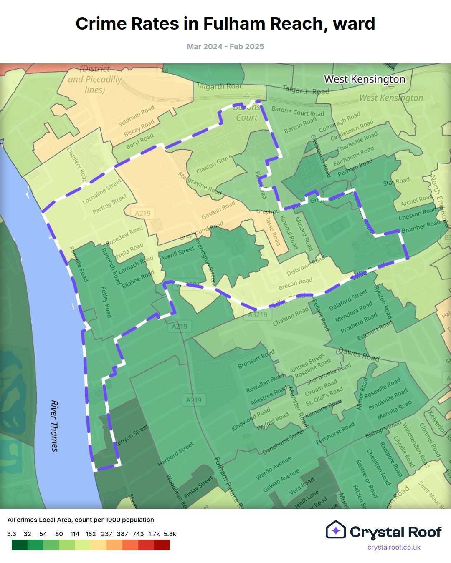Click the Crime Rates in Fulham Reach title
The height and width of the screenshot is (563, 451).
225,24
